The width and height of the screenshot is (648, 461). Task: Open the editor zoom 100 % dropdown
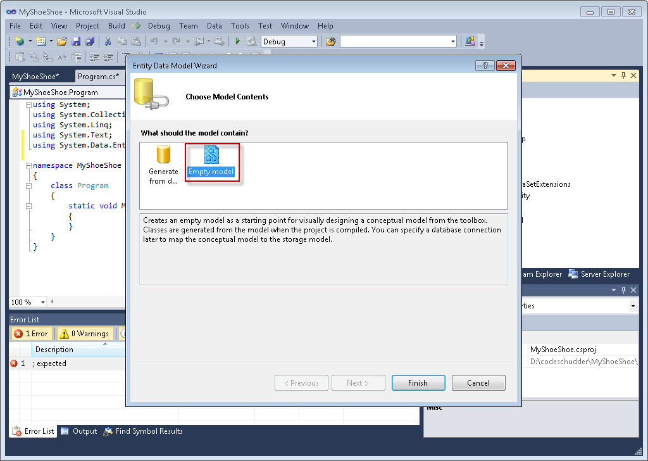click(42, 302)
